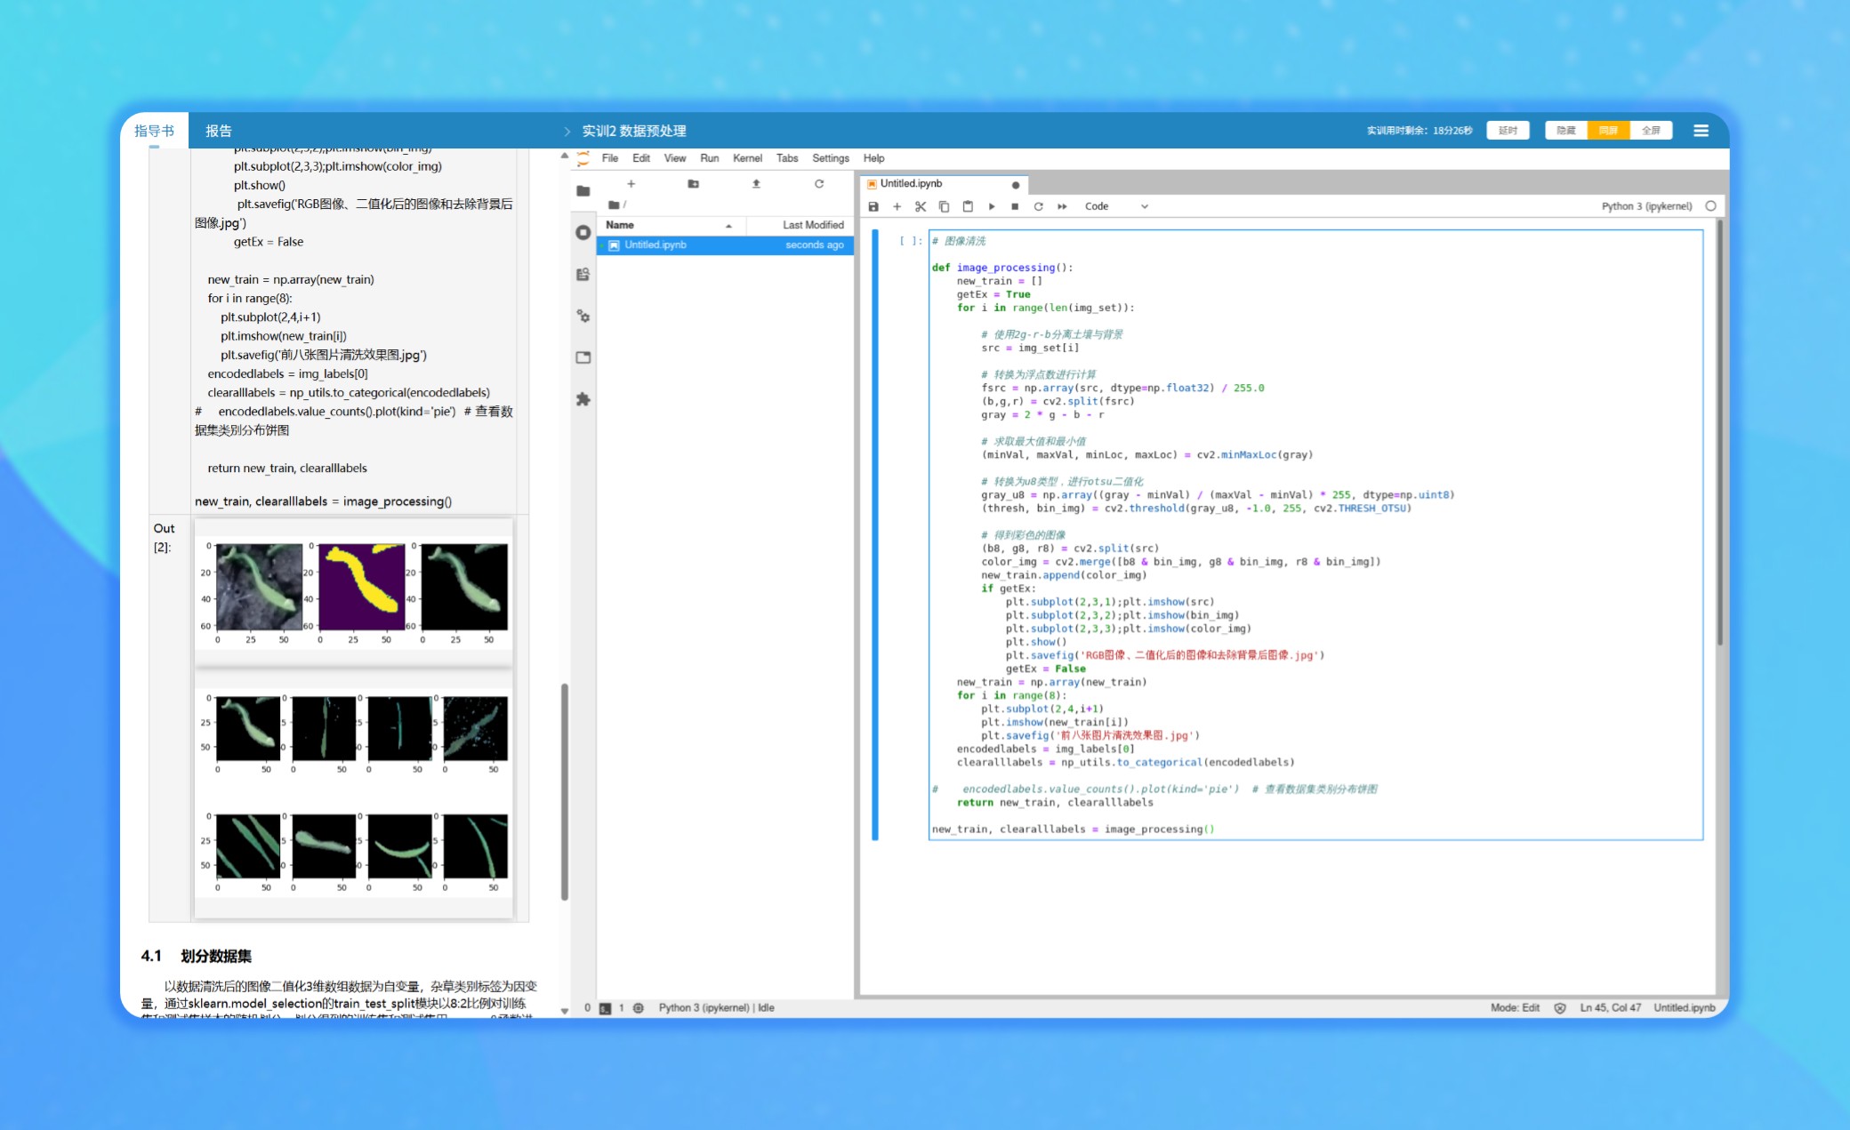Open the View menu
1850x1130 pixels.
[675, 158]
